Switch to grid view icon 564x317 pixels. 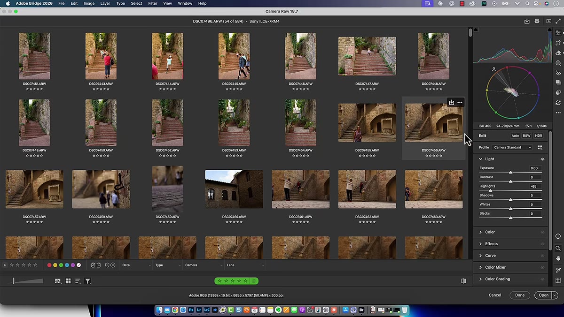(x=68, y=281)
